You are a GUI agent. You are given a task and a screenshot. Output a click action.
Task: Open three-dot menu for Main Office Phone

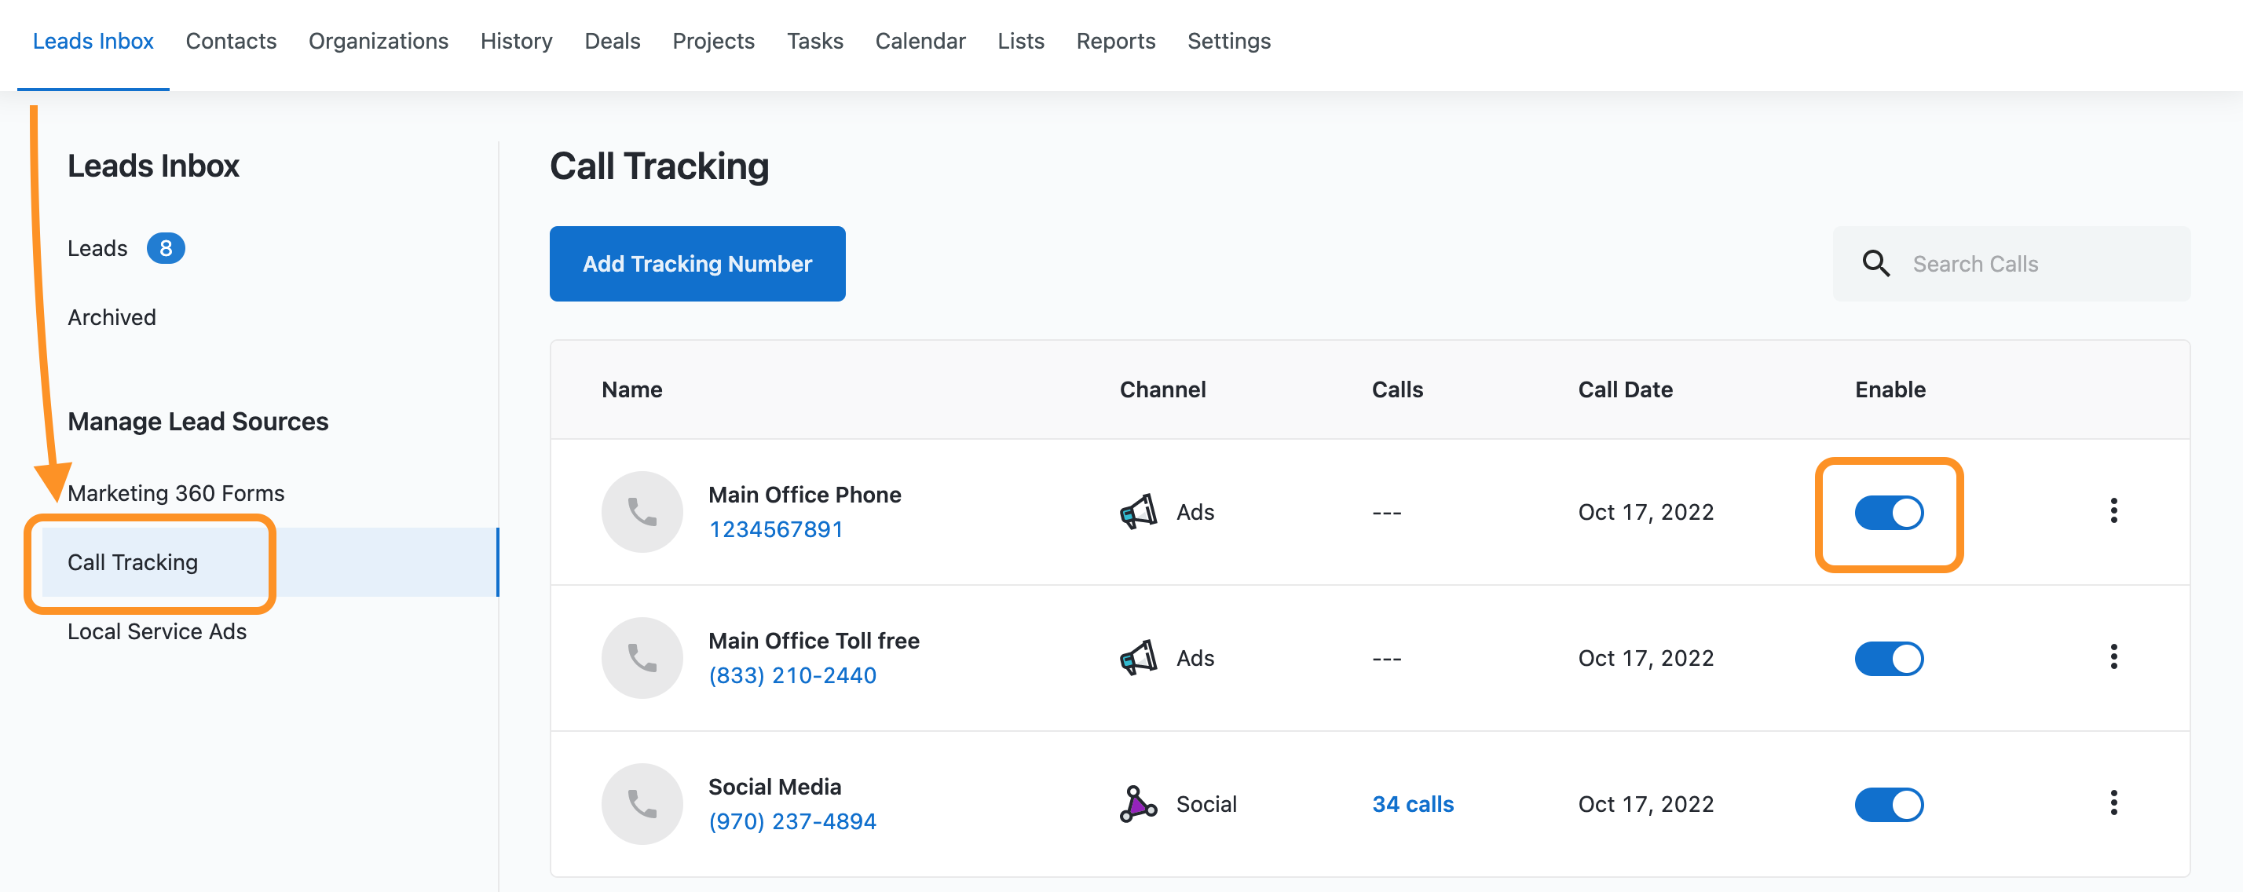point(2113,511)
